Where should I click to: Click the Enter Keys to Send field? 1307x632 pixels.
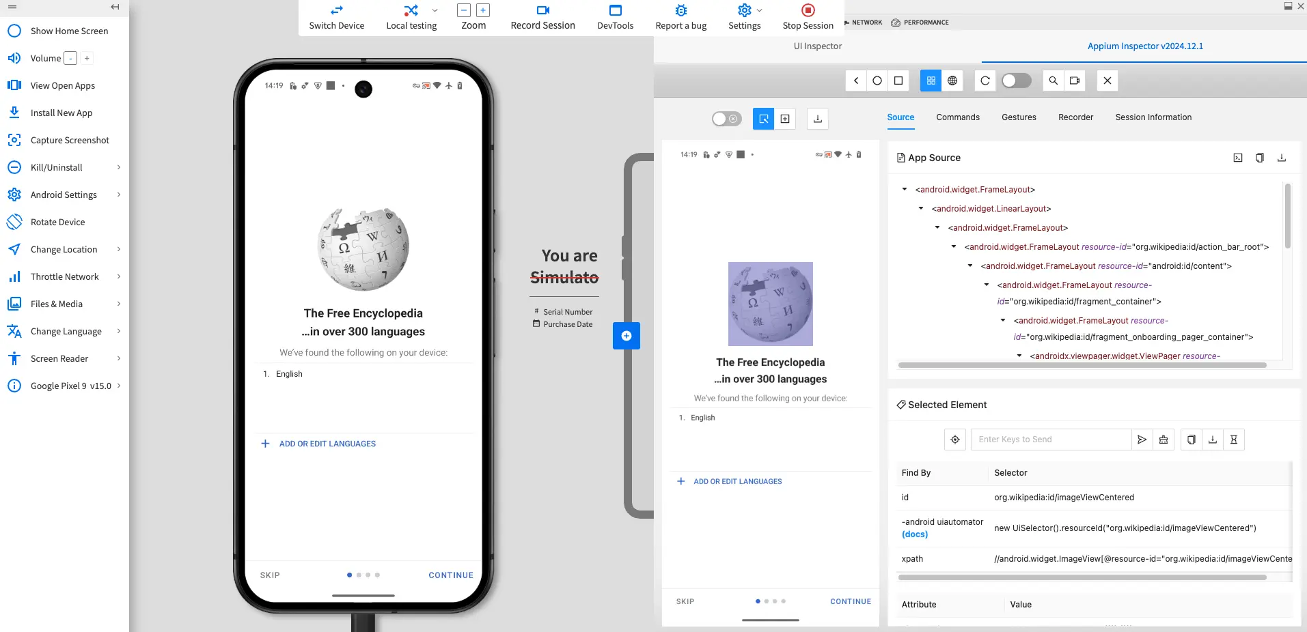click(x=1051, y=440)
